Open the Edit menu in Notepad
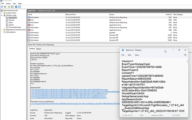The height and width of the screenshot is (120, 192). 130,55
